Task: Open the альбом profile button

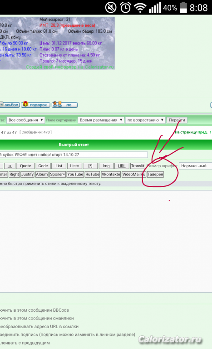Action: coord(10,105)
